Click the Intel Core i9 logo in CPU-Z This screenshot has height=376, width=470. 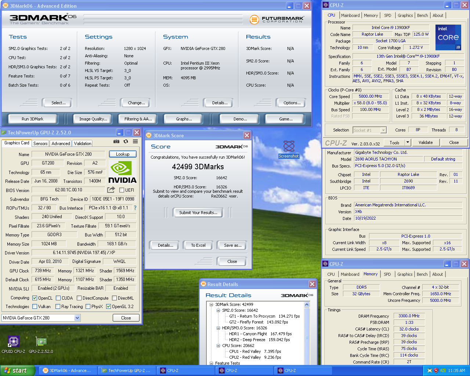[x=448, y=37]
